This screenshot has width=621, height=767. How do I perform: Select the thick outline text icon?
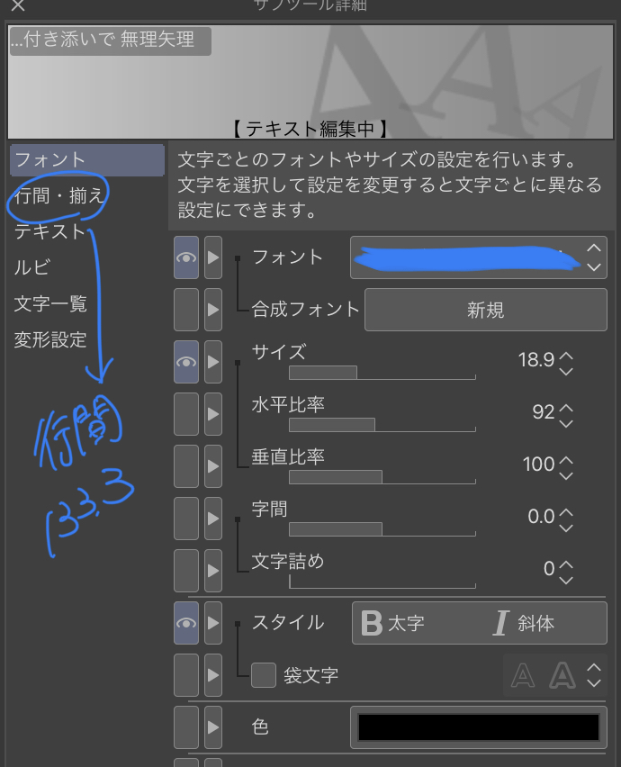click(562, 675)
